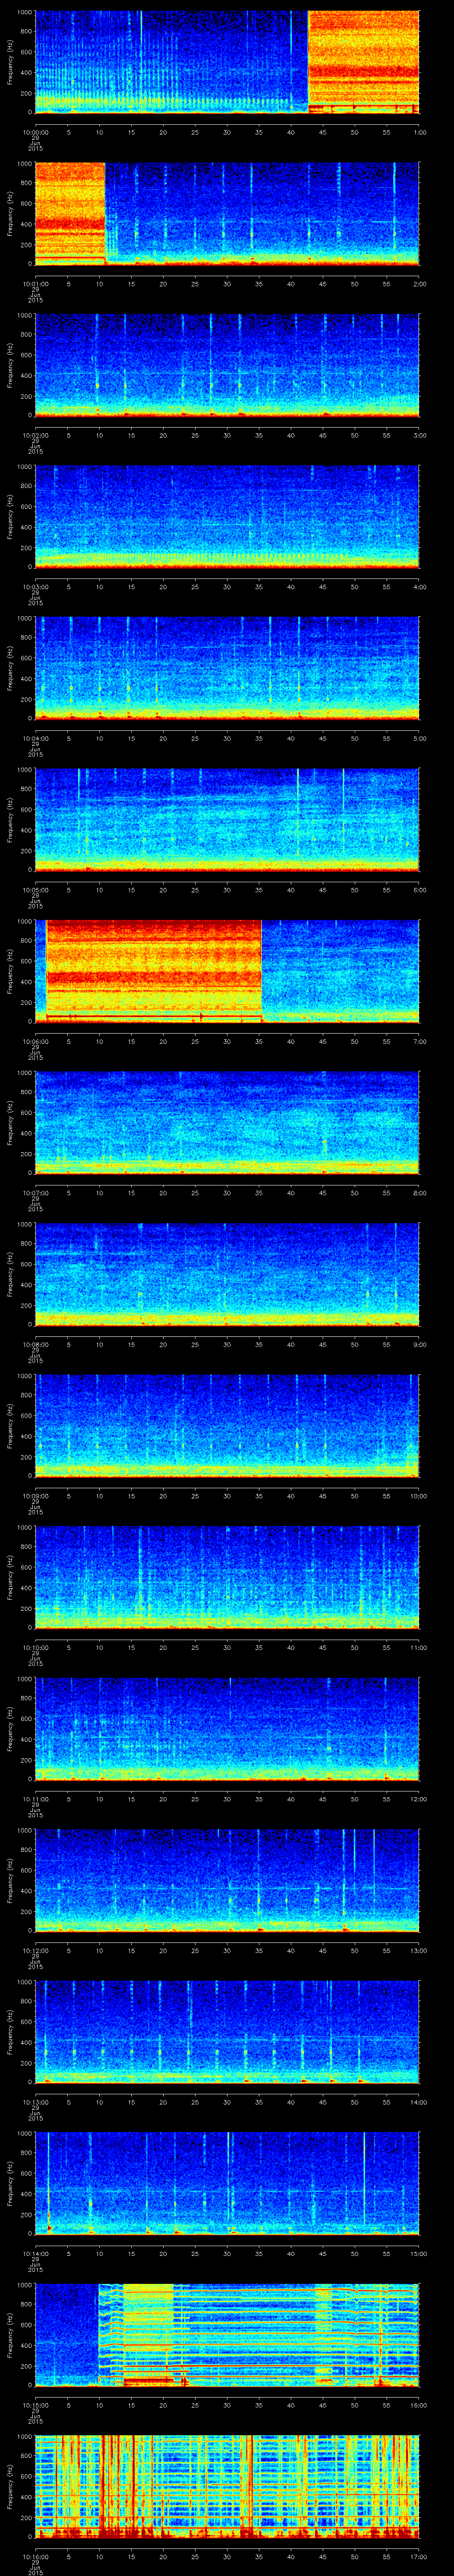Click the Frequency (Hz) axis label above 10:03:00
The image size is (454, 2576).
[11, 517]
